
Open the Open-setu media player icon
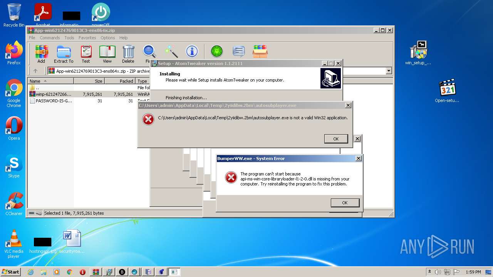447,91
